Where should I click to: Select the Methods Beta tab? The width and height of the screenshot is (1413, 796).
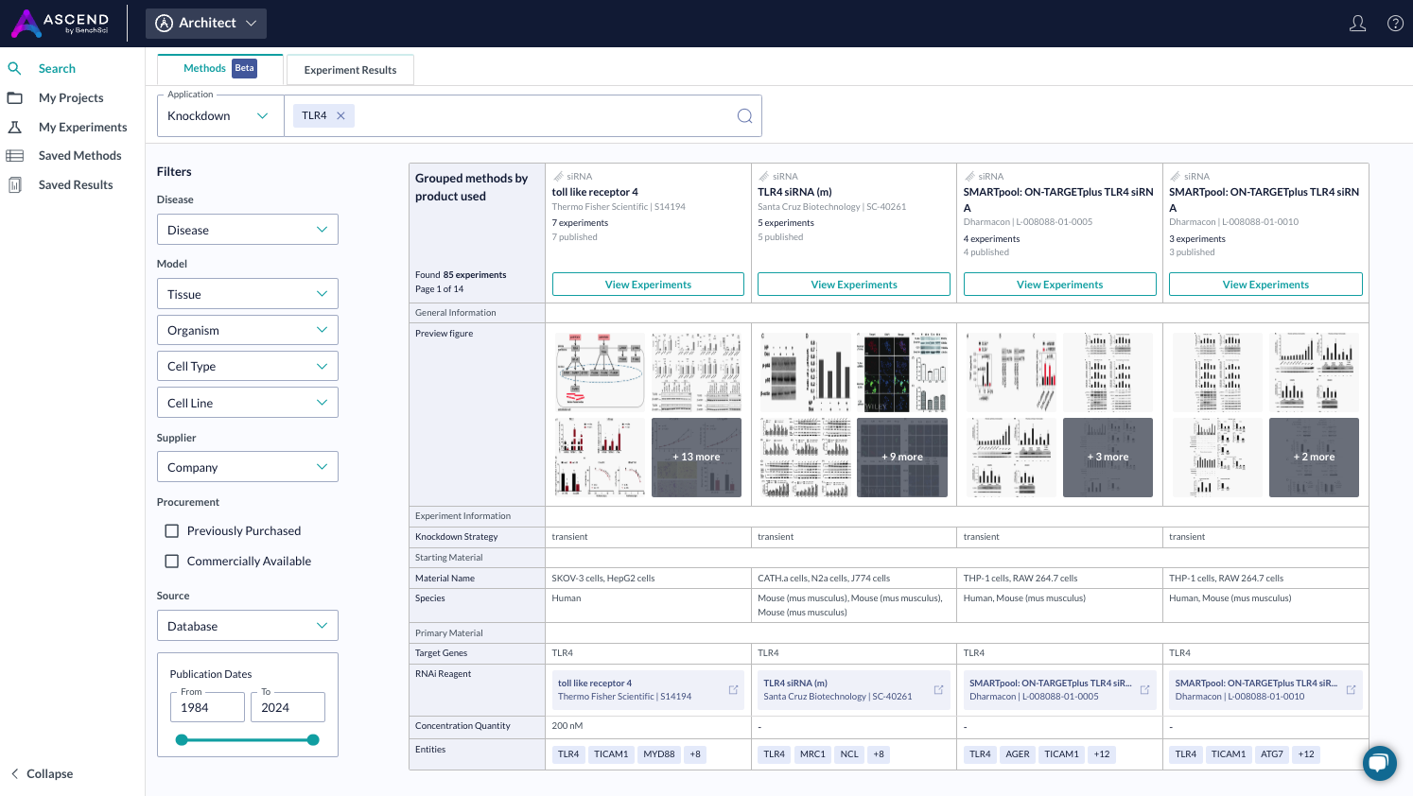coord(219,68)
